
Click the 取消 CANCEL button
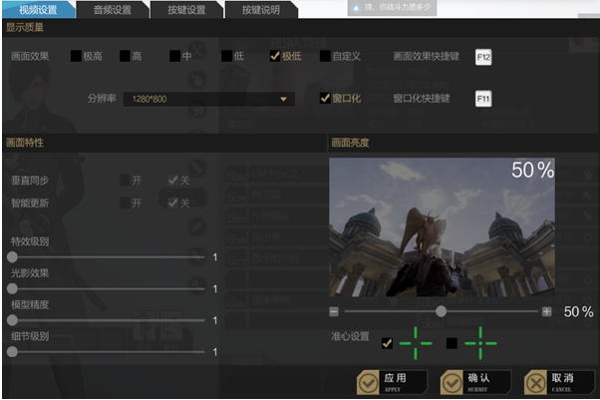click(560, 382)
